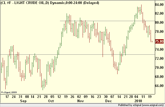Click the 74.00 price axis label
Viewport: 165px width, 107px height.
[x=159, y=50]
